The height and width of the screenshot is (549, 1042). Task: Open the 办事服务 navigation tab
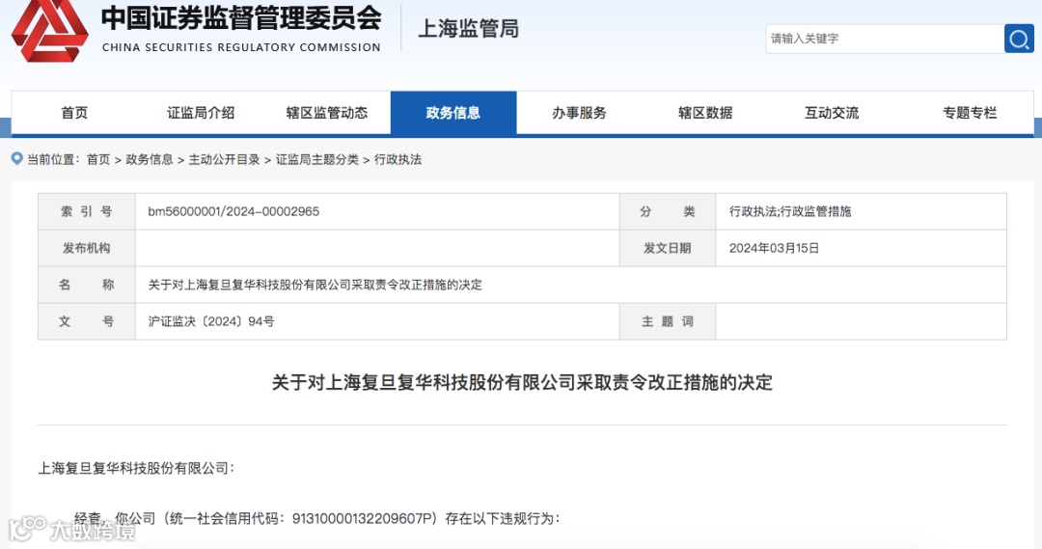pyautogui.click(x=580, y=113)
